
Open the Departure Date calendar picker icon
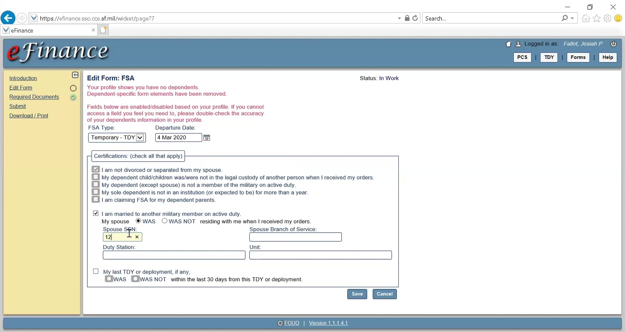click(x=207, y=138)
